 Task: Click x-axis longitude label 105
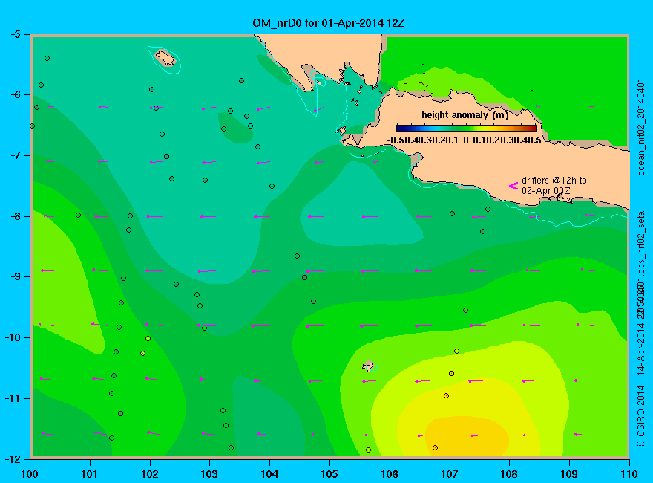(329, 474)
